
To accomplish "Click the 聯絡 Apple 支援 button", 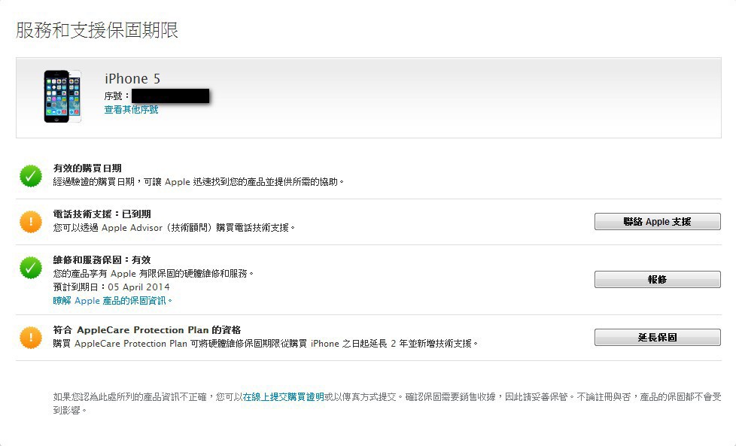I will pos(657,221).
